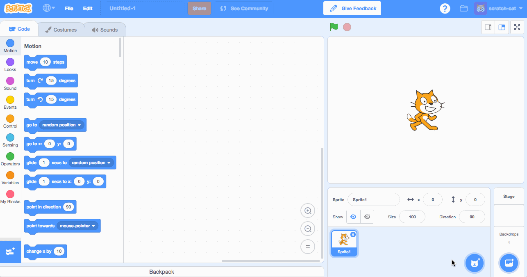
Task: Click the red stop sign icon
Action: (x=347, y=27)
